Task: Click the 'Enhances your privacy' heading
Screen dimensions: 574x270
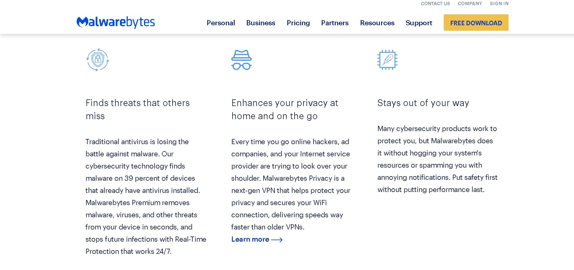Action: [285, 109]
